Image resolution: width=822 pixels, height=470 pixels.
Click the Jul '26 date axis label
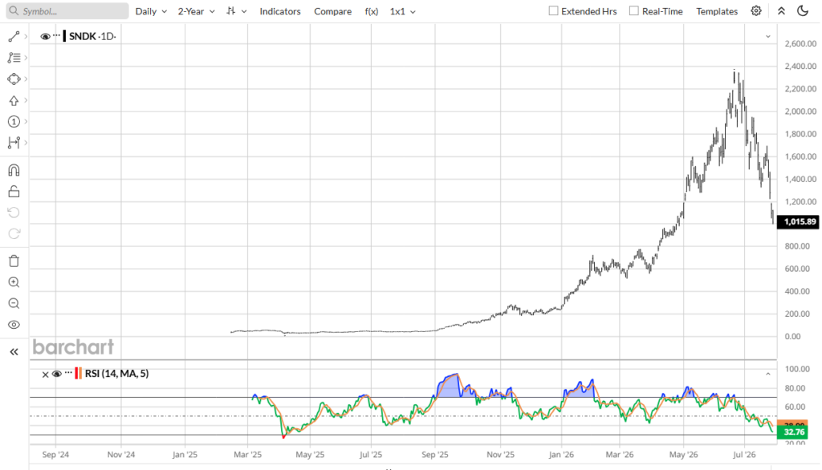click(x=744, y=454)
